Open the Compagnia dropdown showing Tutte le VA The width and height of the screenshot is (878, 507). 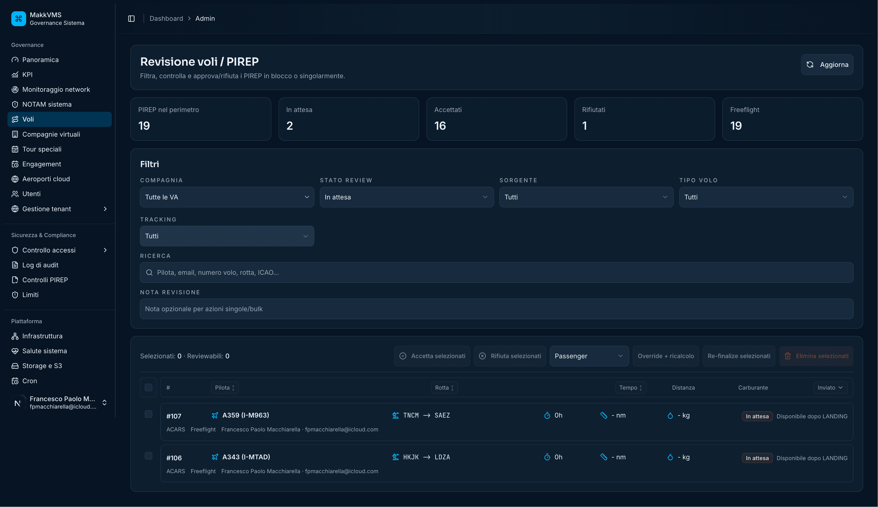[x=227, y=197]
